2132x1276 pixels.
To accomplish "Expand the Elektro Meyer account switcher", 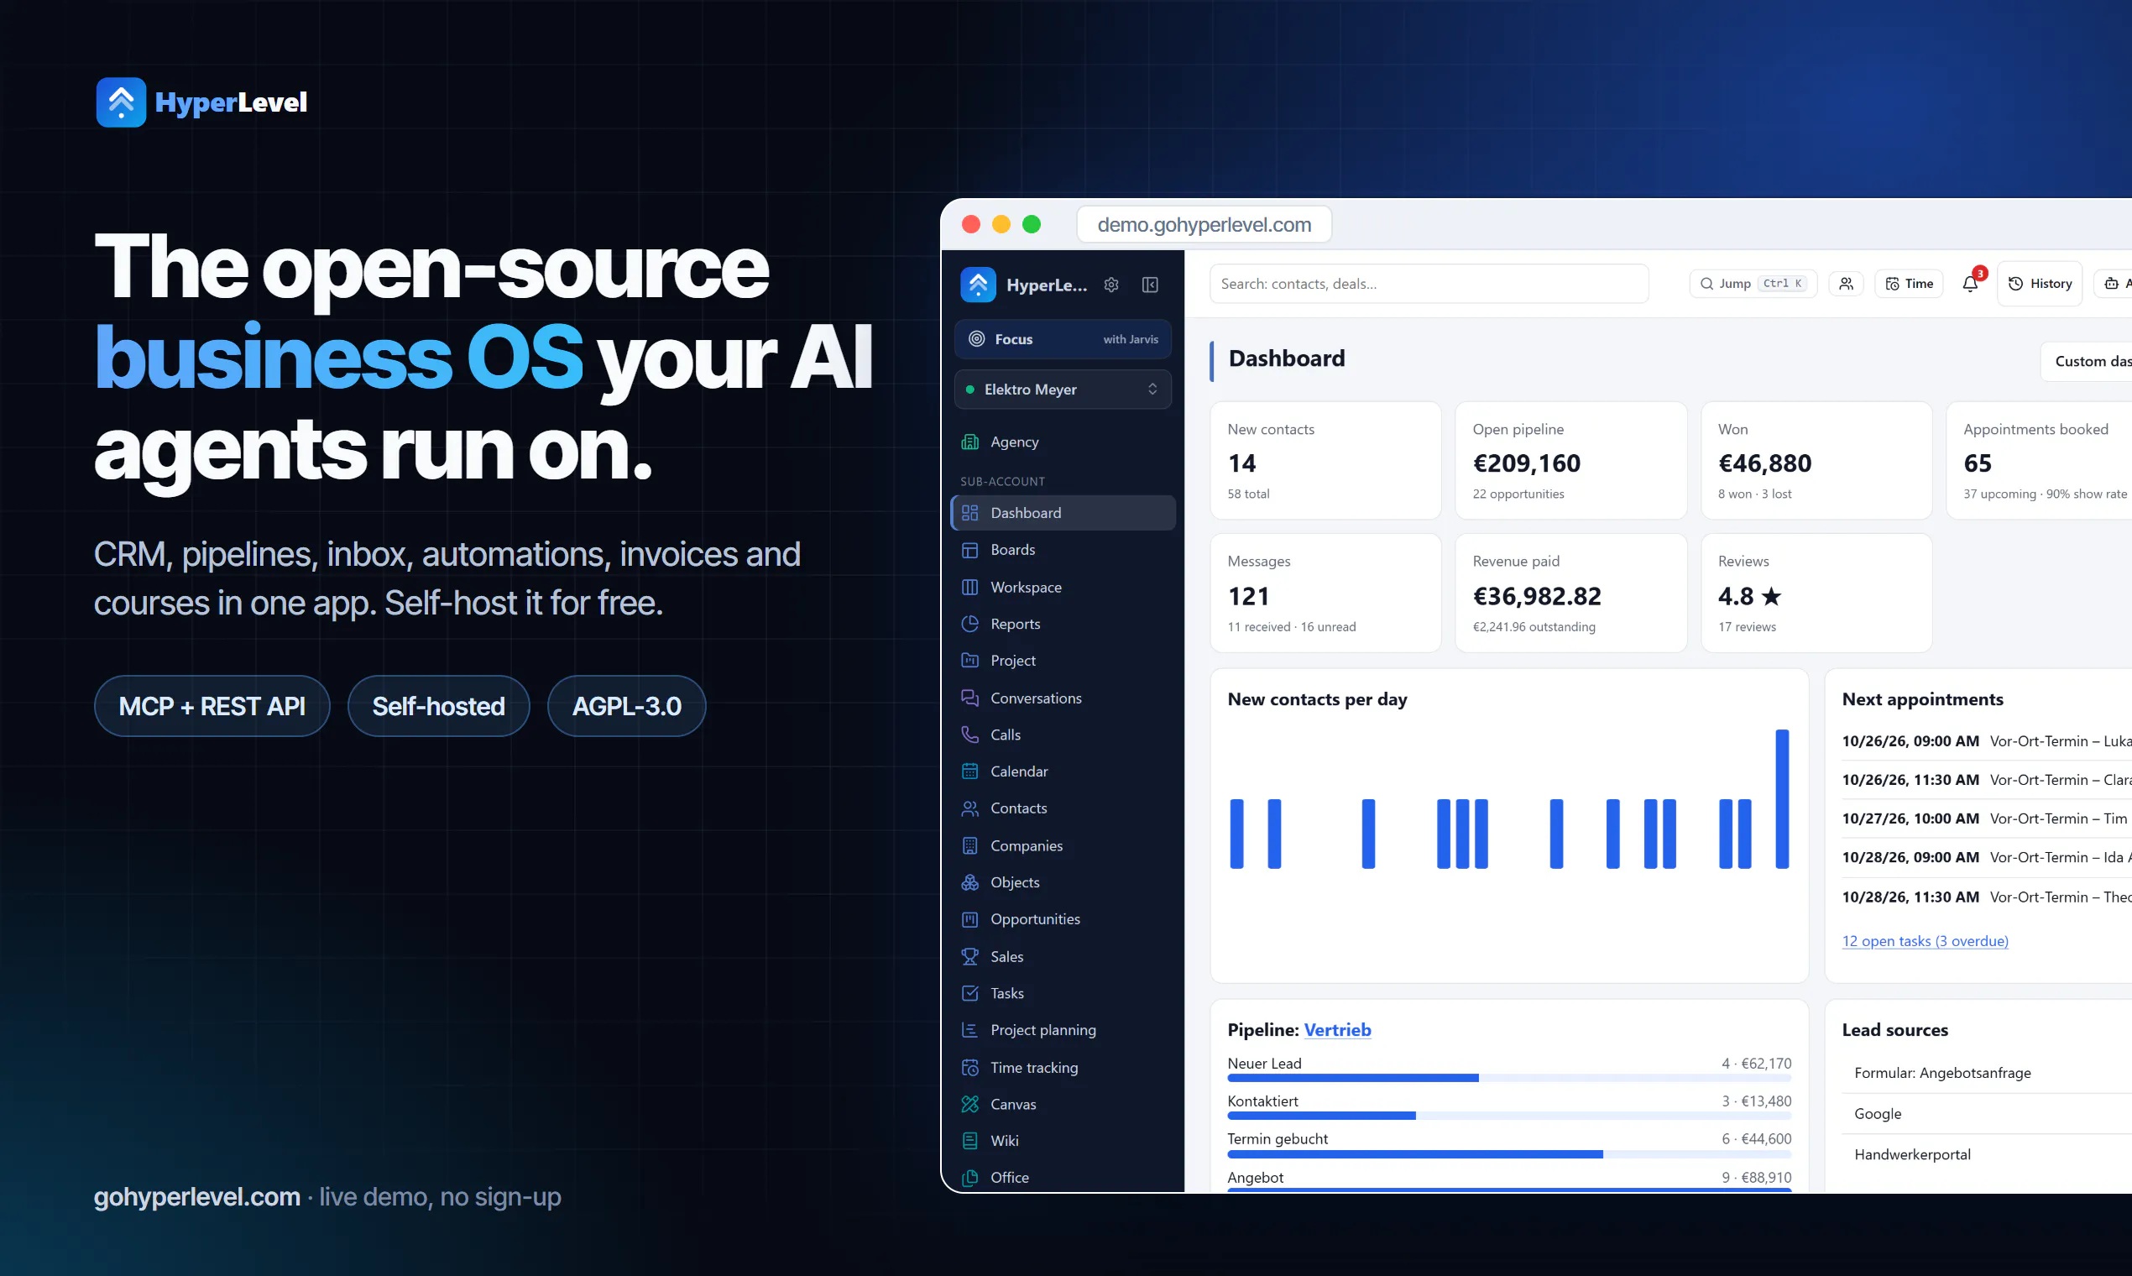I will [1063, 390].
